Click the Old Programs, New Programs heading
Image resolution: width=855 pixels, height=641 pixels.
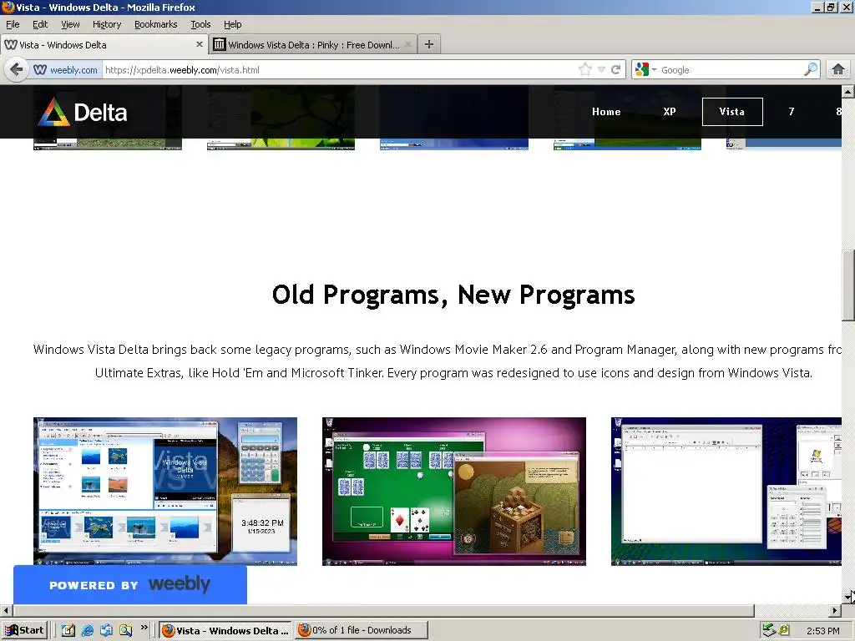click(453, 295)
